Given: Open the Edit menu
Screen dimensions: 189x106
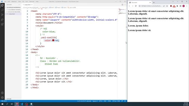Looking at the screenshot, I should tap(9, 1).
